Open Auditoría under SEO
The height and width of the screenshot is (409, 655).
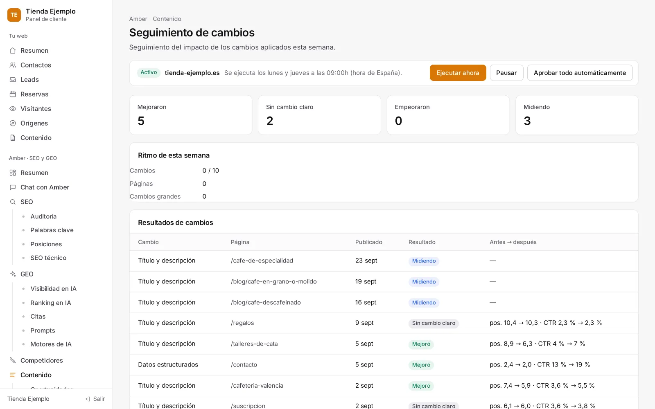click(x=43, y=216)
